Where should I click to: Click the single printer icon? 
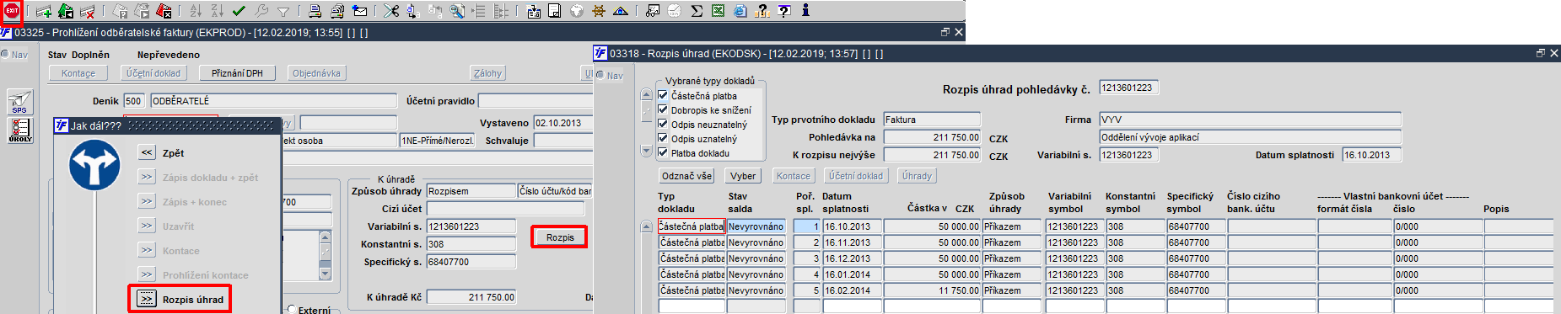point(315,11)
